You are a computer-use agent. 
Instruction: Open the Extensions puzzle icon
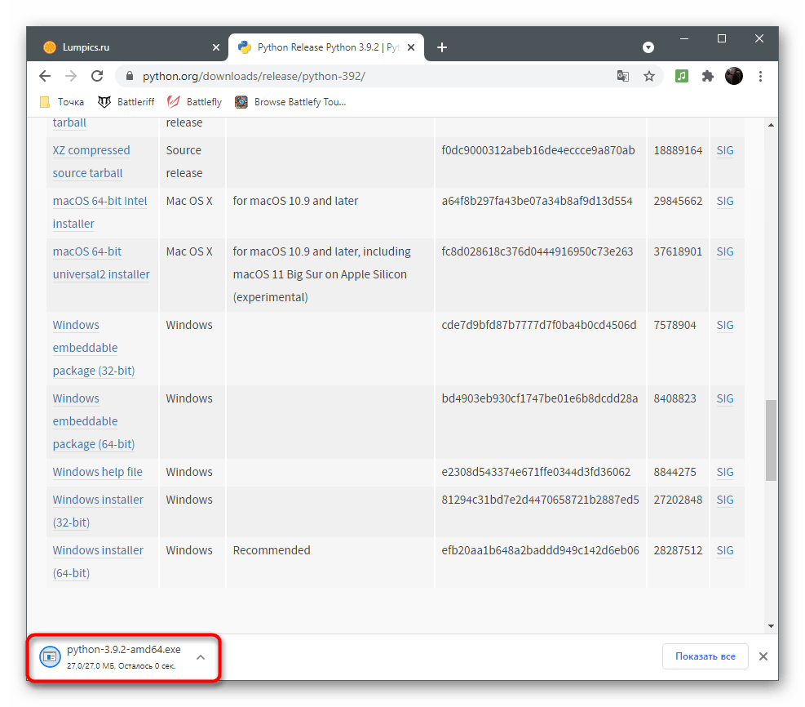click(707, 76)
